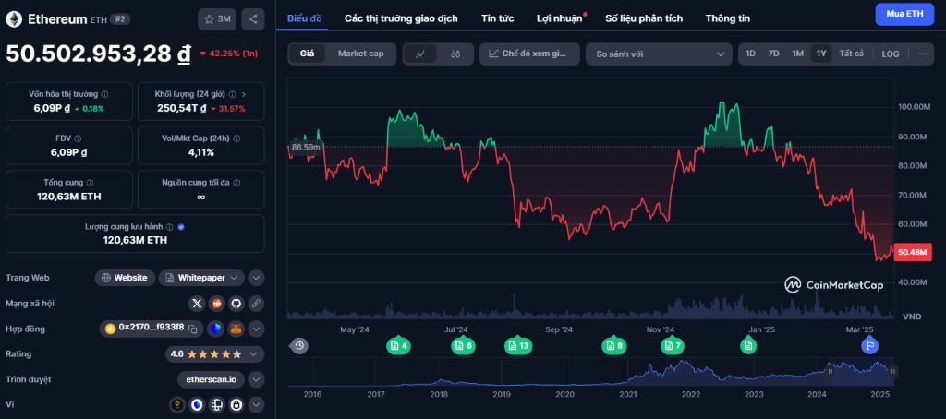Click the blue verified badge icon
946x419 pixels.
click(x=181, y=227)
